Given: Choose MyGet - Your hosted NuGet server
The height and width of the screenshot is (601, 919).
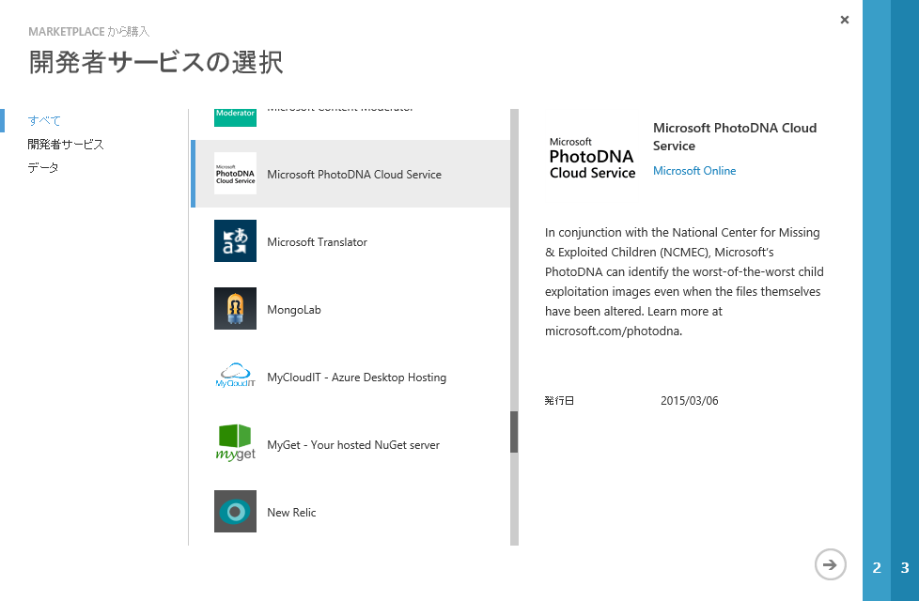Looking at the screenshot, I should (x=353, y=445).
